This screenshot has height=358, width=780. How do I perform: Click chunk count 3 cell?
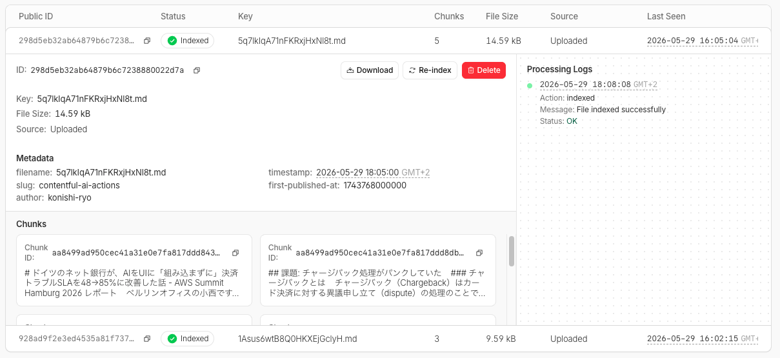[x=437, y=339]
